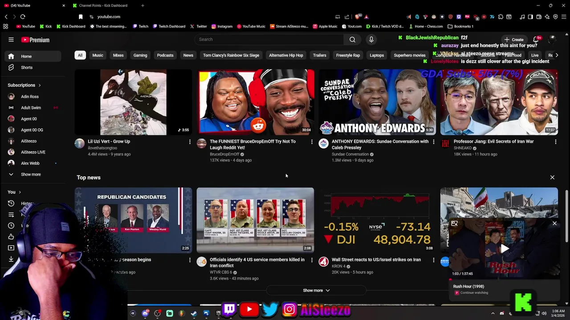Expand the You section chevron
Image resolution: width=570 pixels, height=320 pixels.
tap(20, 192)
